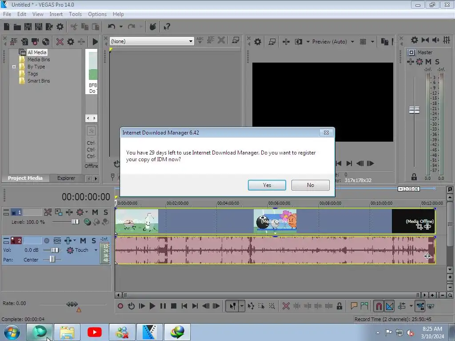Select the Normal Edit tool
The image size is (455, 341).
[233, 306]
